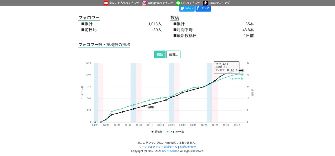
Task: Toggle フォロワー数 series in chart legend
Action: [x=175, y=132]
